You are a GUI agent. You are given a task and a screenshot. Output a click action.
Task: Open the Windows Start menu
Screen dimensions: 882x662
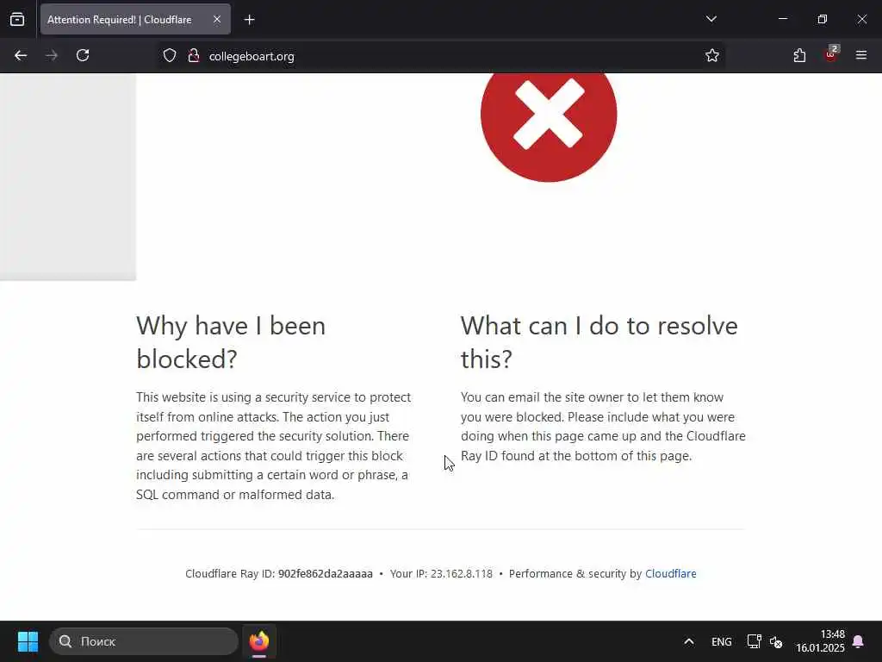(x=28, y=641)
